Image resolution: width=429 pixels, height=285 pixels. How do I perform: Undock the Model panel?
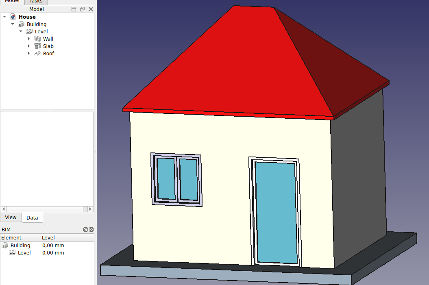pos(83,9)
